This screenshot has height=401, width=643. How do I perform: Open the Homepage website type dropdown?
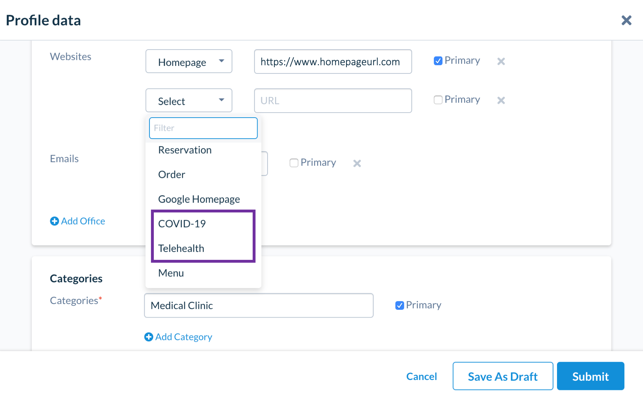coord(189,61)
